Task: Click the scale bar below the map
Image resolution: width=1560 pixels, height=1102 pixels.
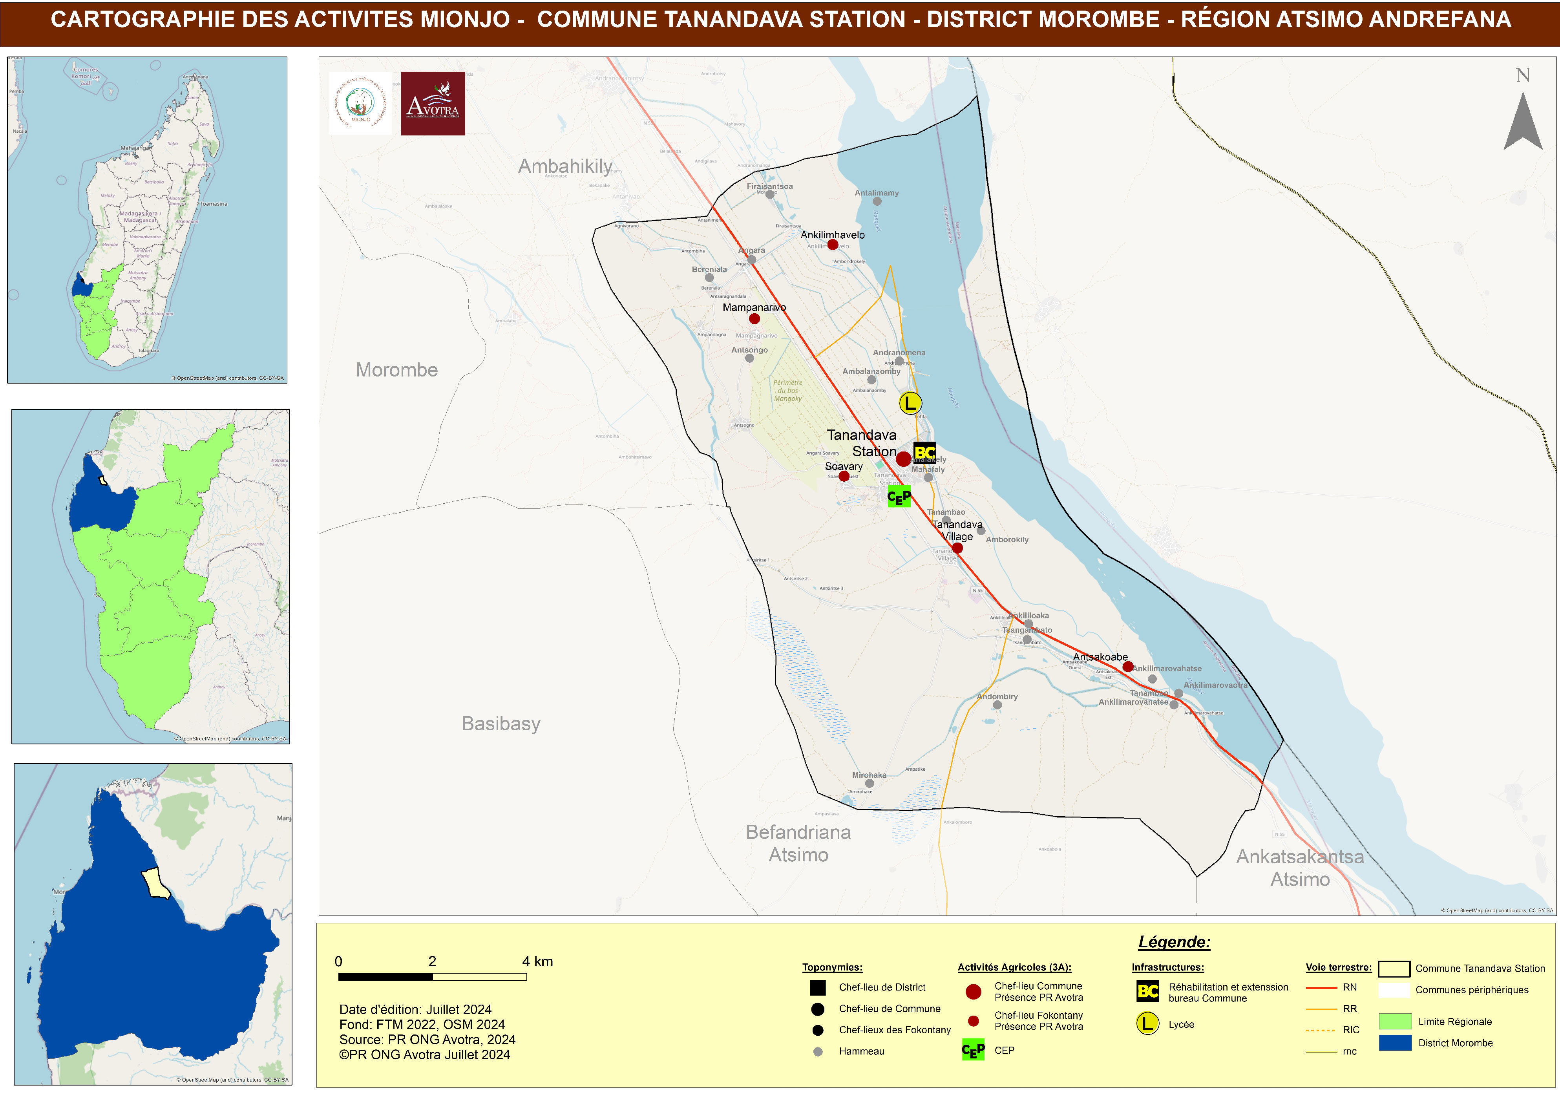Action: [x=432, y=977]
